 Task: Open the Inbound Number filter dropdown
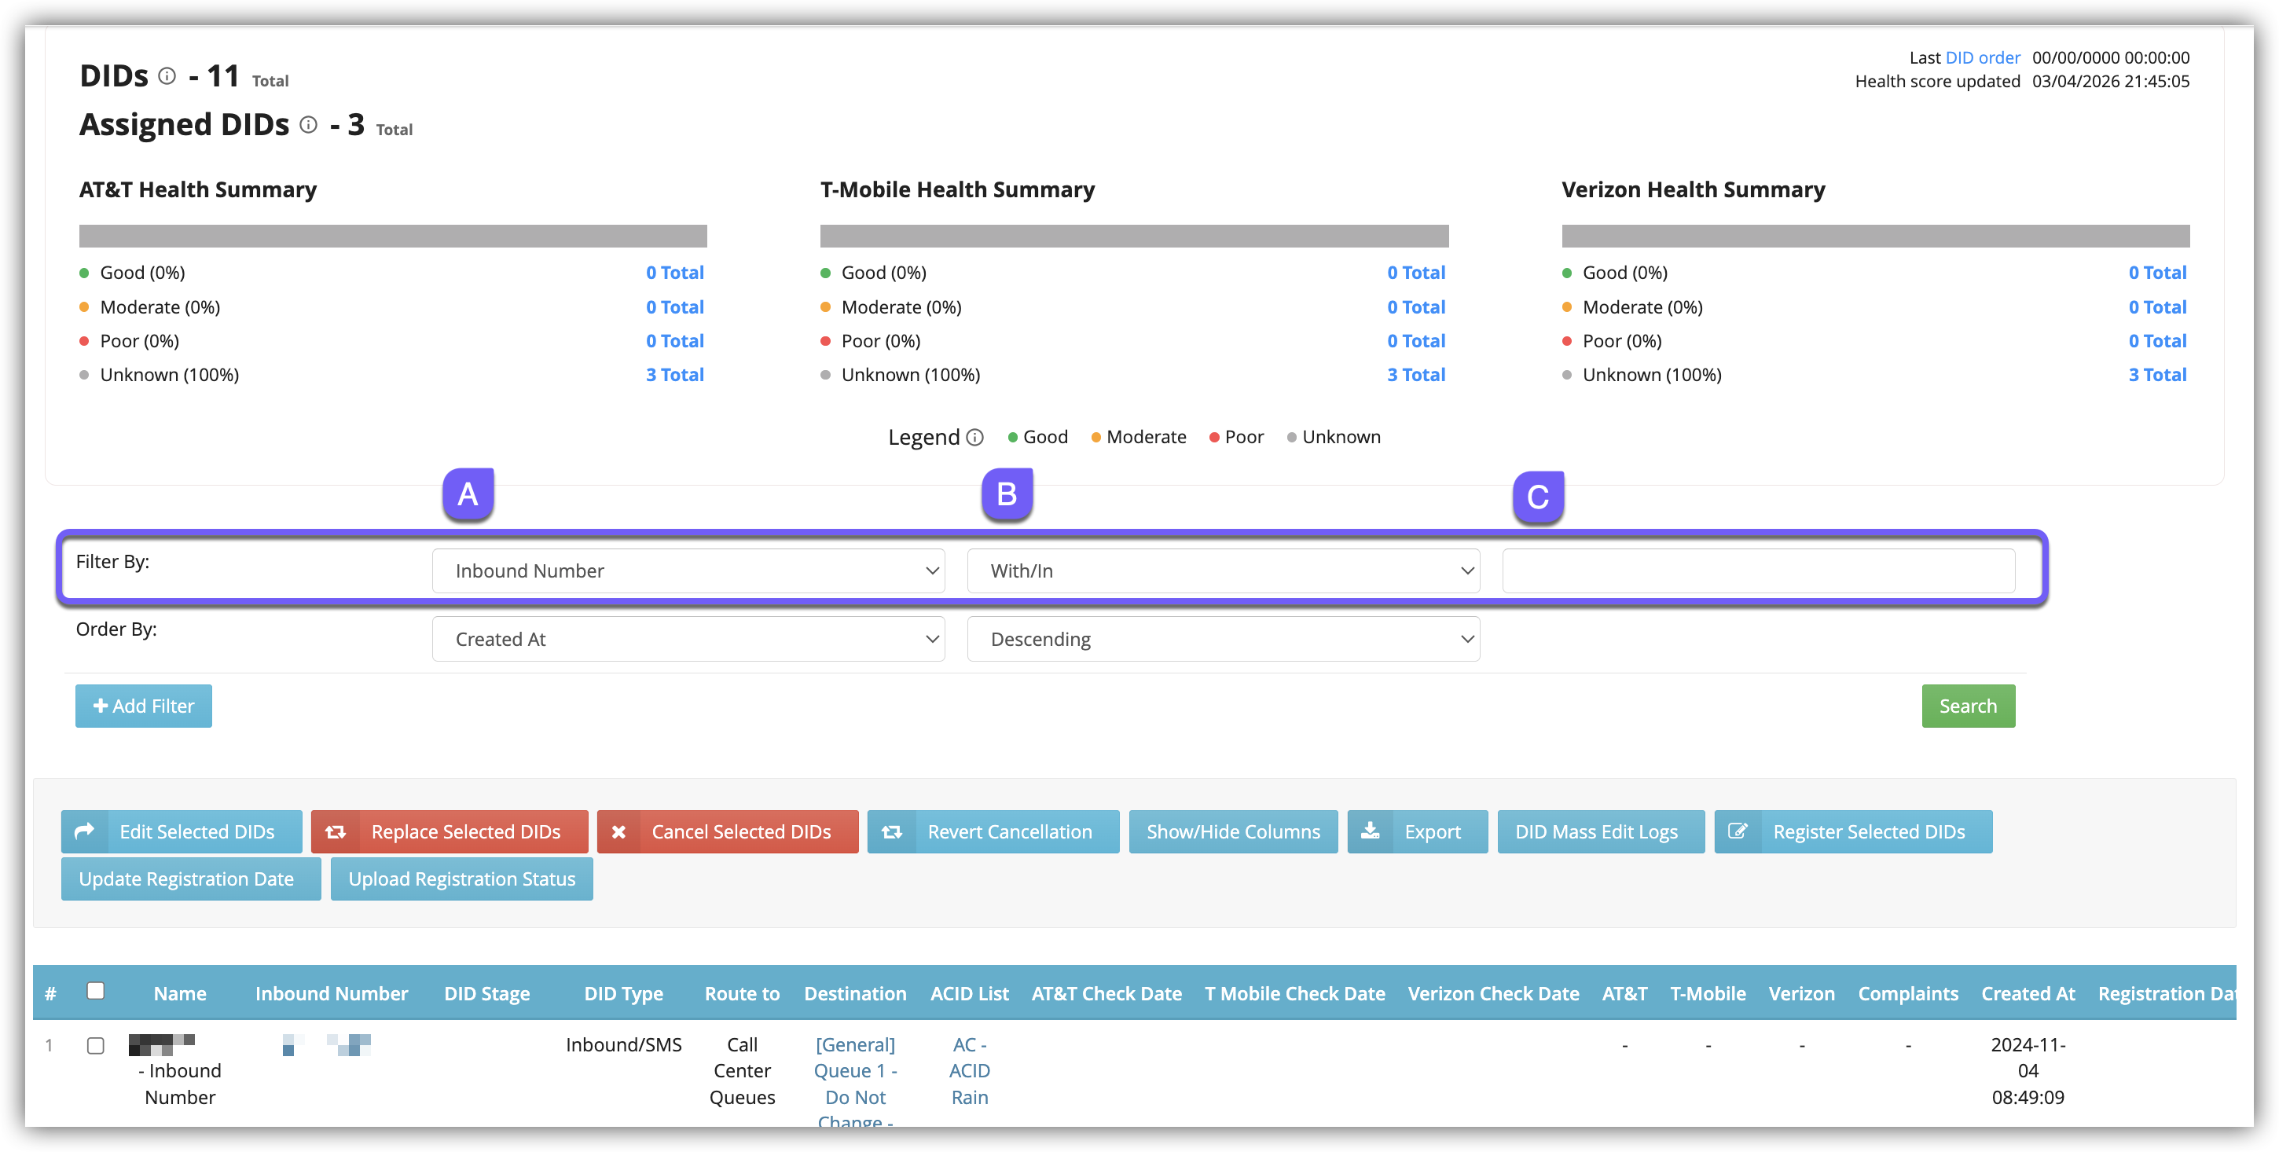[688, 570]
